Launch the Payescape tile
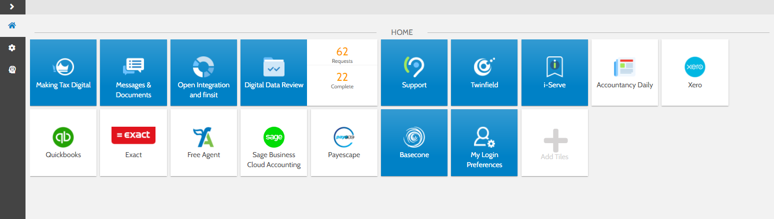The height and width of the screenshot is (219, 774). (x=344, y=143)
